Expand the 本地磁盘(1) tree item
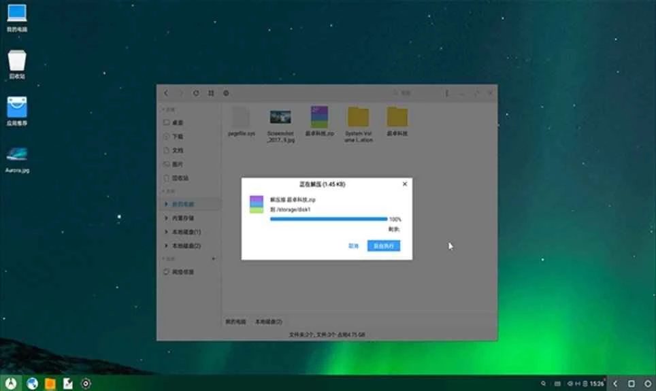The image size is (656, 391). click(x=167, y=232)
